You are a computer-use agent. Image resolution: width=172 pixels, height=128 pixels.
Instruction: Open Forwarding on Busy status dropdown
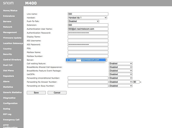click(121, 86)
